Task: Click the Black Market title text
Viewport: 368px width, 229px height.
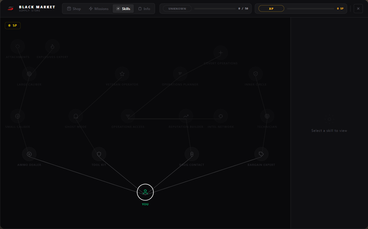Action: tap(37, 7)
